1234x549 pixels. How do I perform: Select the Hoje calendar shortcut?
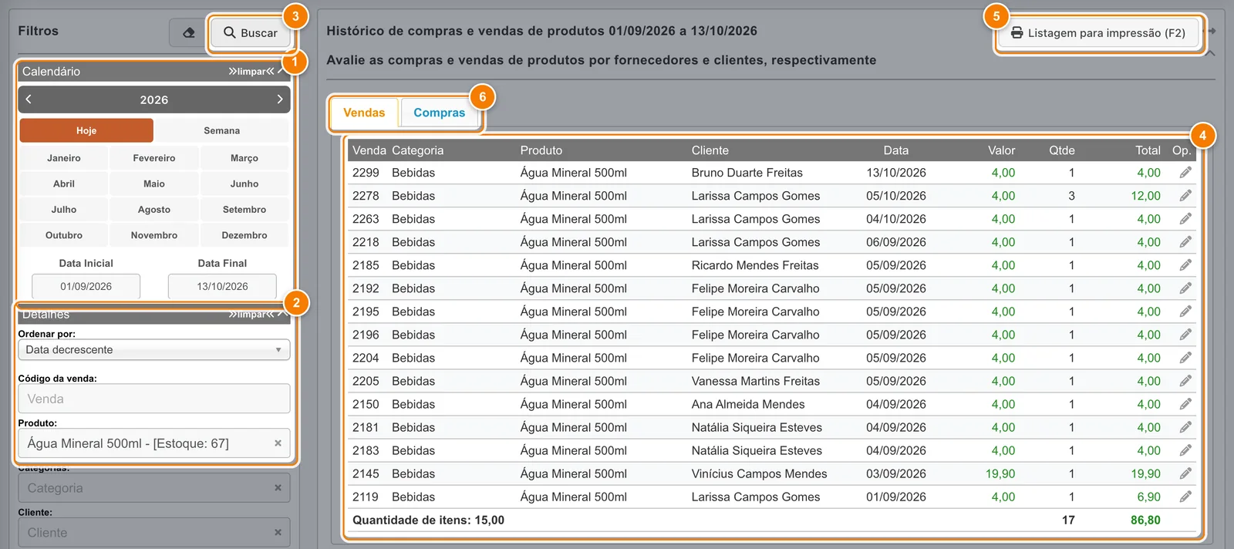pos(86,130)
